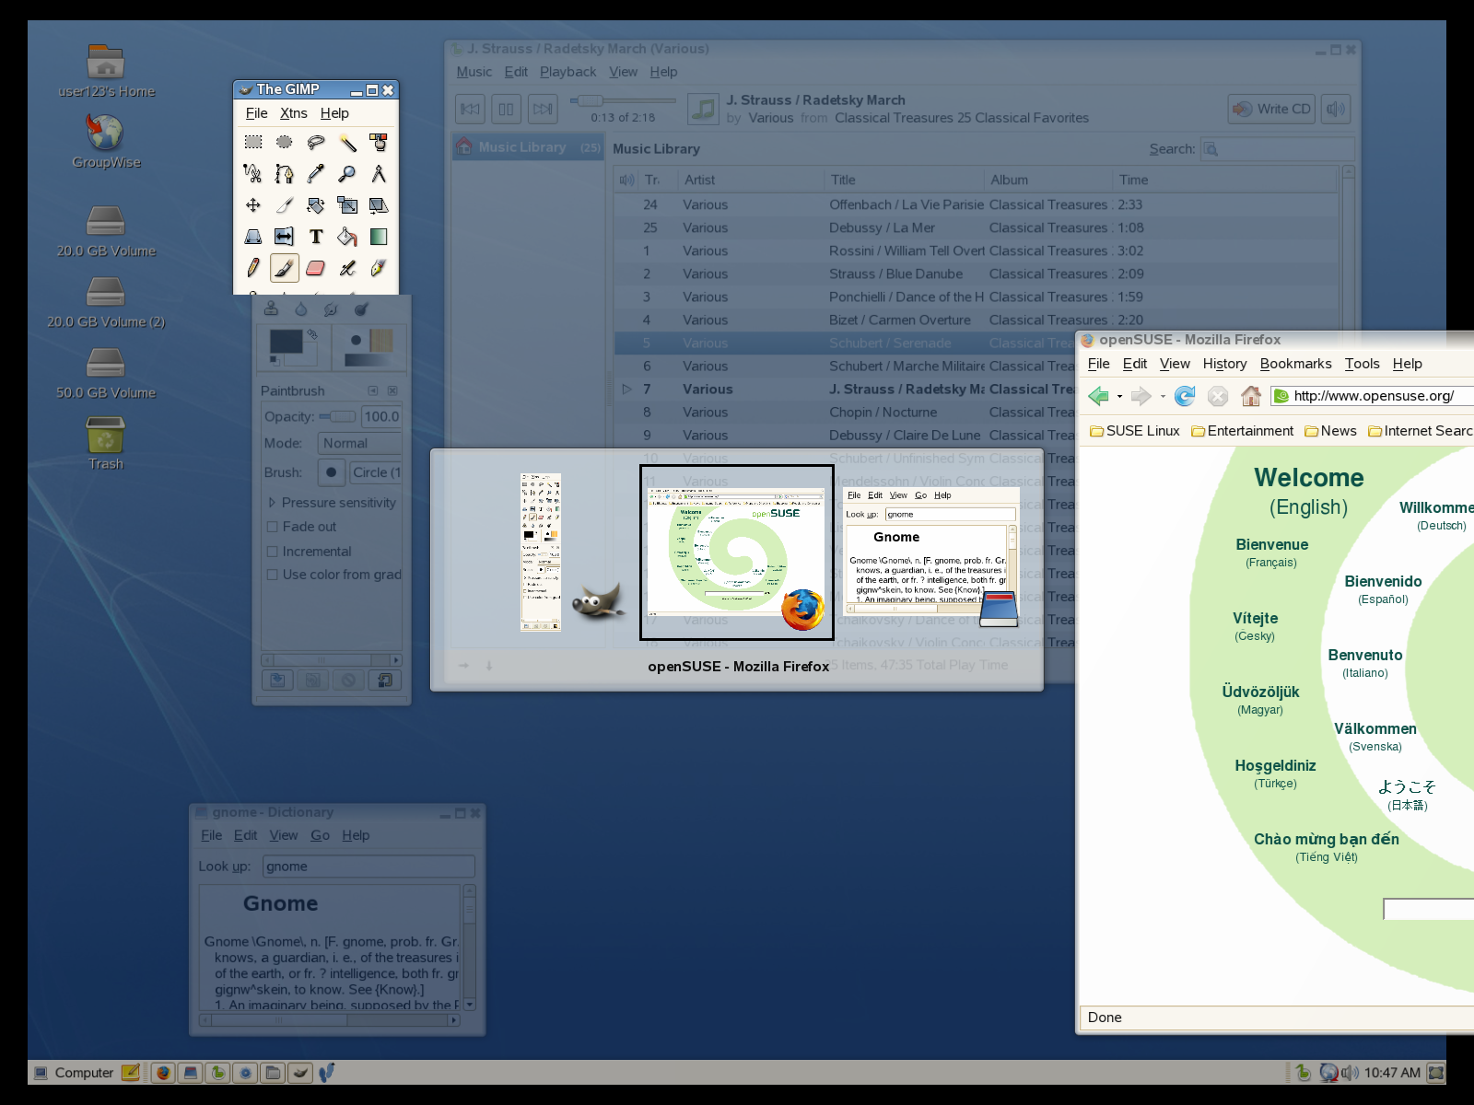This screenshot has width=1474, height=1105.
Task: Select the Airbrush tool in GIMP
Action: pos(347,268)
